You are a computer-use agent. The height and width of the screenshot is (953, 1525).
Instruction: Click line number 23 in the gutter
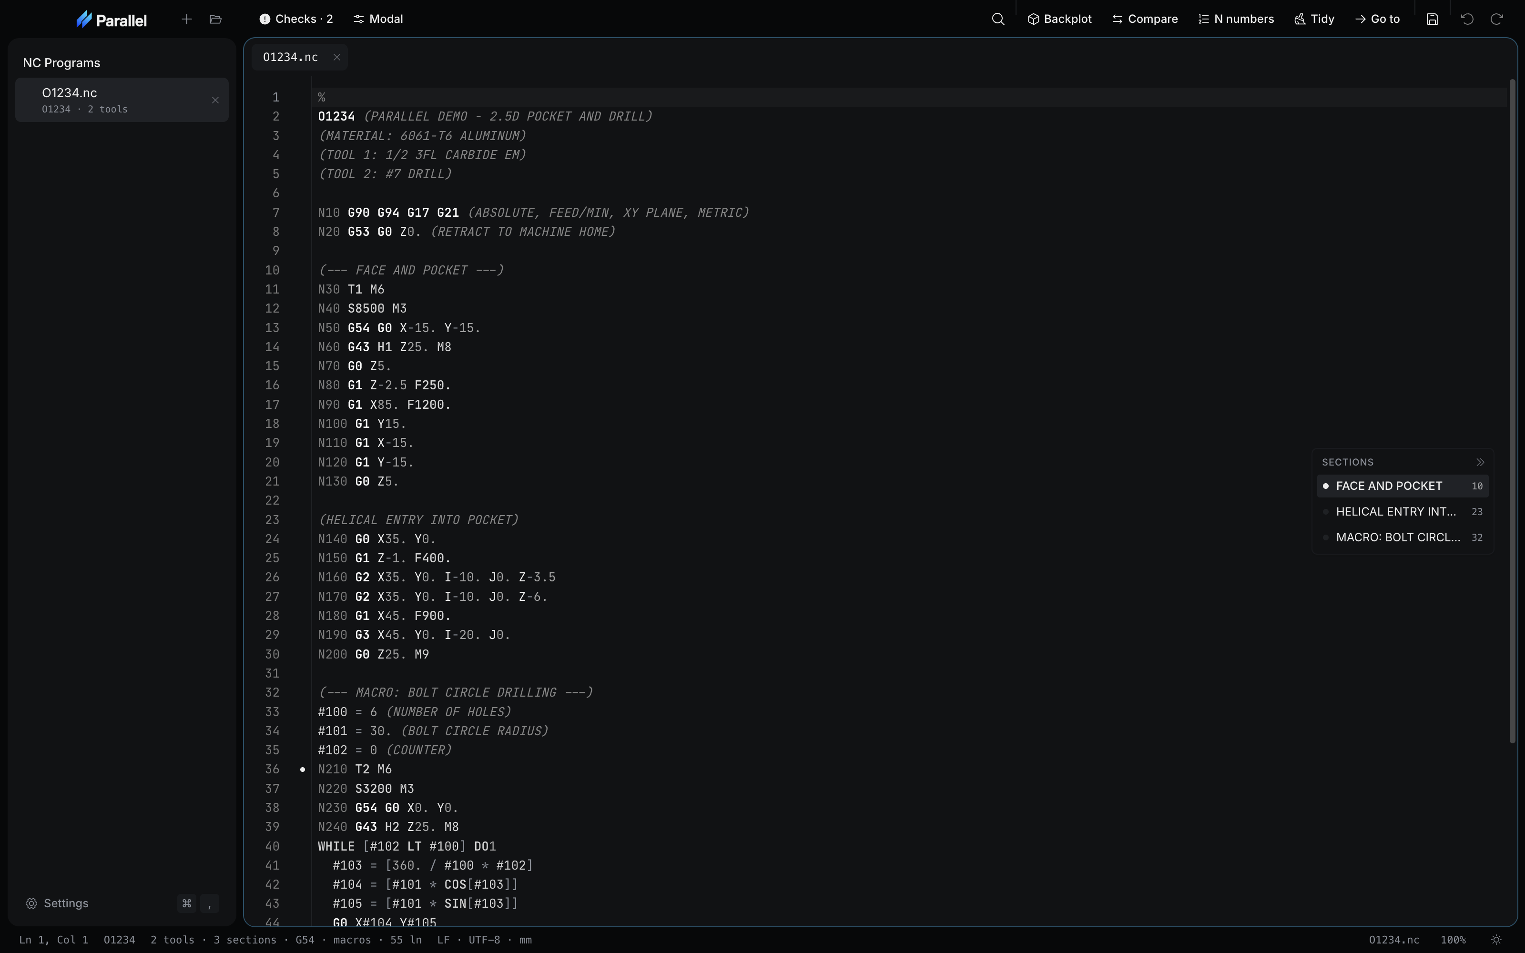(x=272, y=520)
